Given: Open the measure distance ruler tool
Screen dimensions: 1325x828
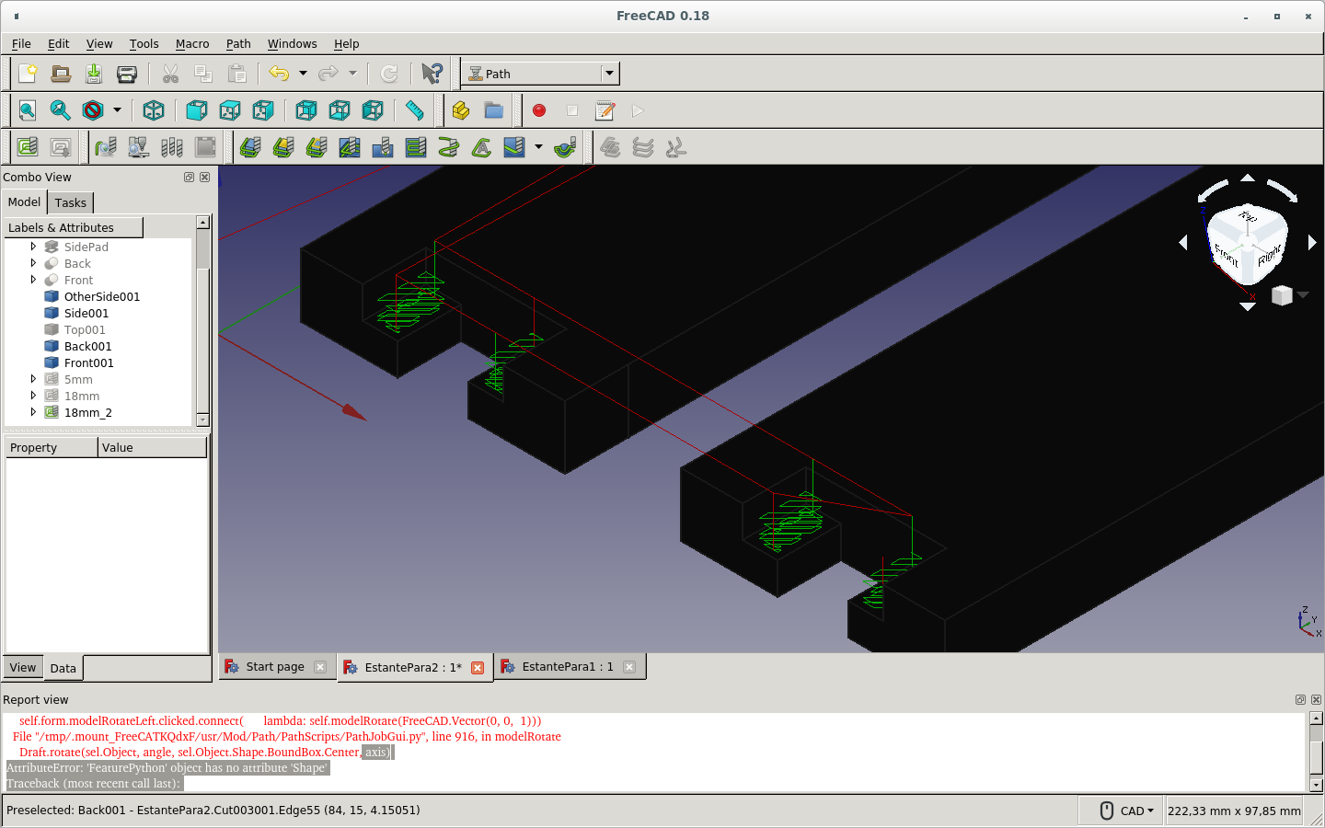Looking at the screenshot, I should click(415, 110).
